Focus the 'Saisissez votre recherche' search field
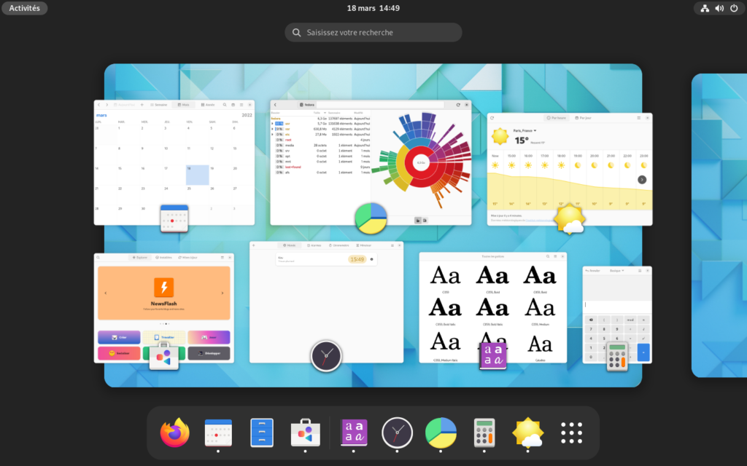This screenshot has width=747, height=466. coord(373,32)
